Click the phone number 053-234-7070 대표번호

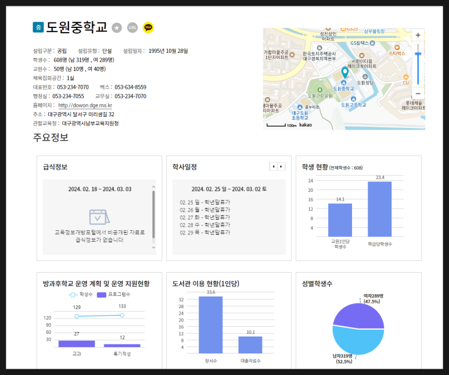tap(73, 87)
